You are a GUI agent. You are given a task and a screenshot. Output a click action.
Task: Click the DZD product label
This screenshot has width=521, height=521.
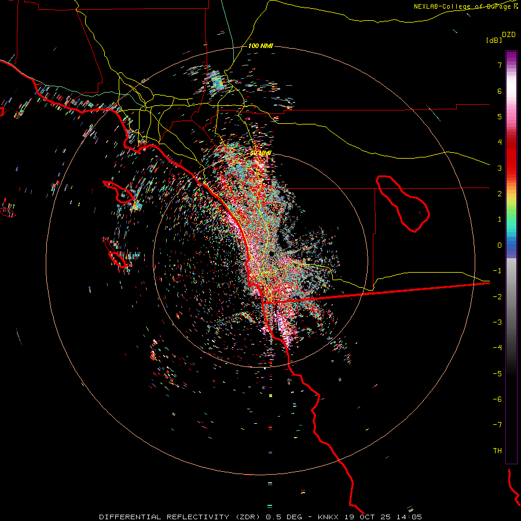(x=509, y=35)
